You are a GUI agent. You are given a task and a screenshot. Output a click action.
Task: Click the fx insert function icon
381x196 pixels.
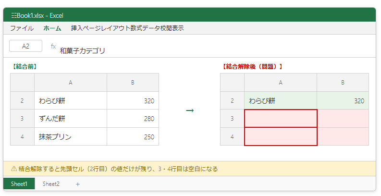pos(53,46)
